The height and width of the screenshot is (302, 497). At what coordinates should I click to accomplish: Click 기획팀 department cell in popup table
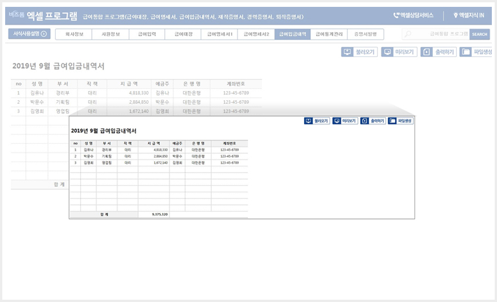tap(107, 156)
